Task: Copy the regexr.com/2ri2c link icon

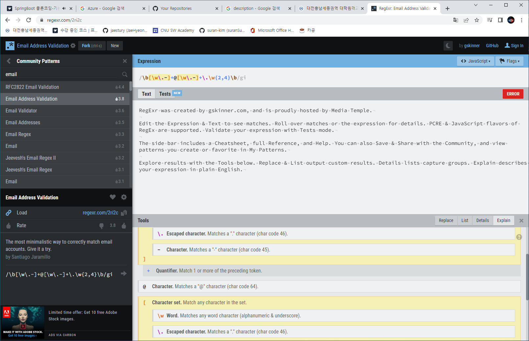Action: point(124,212)
